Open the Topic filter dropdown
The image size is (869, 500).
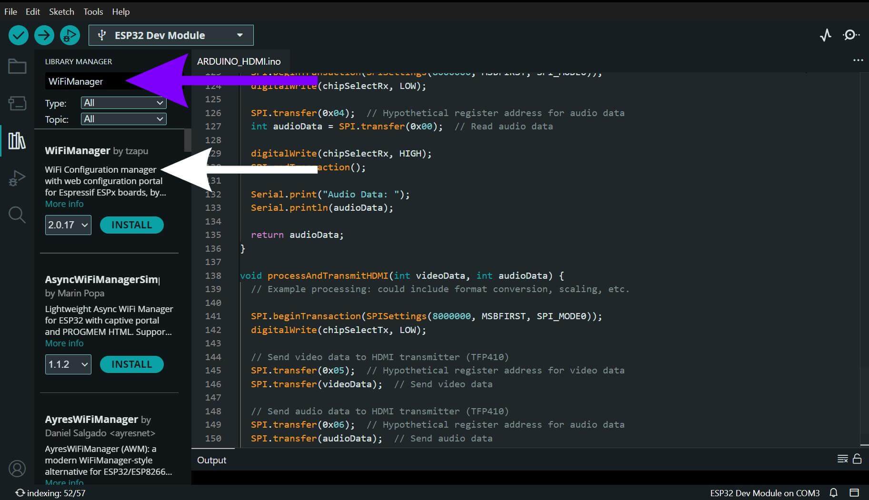[x=124, y=119]
